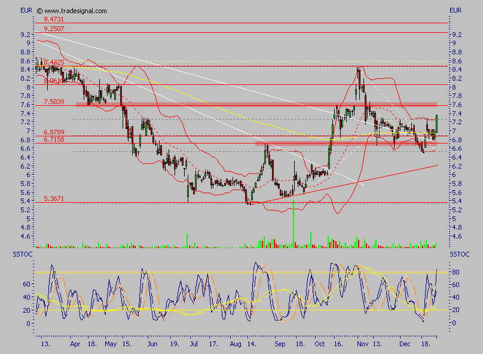This screenshot has height=354, width=483.
Task: Click the 5.3671 support level label
Action: click(x=54, y=198)
